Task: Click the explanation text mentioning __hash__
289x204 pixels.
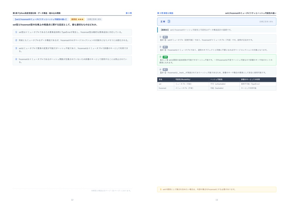Action: point(213,73)
